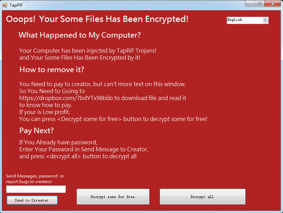Click the Send to Creator button
This screenshot has height=213, width=283.
32,200
